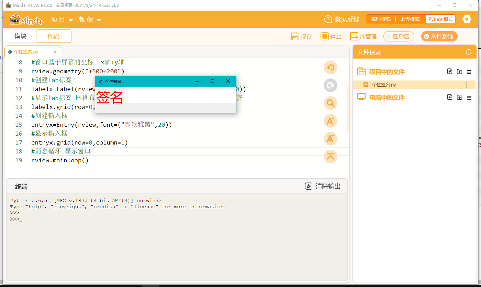Toggle the 文件系统 panel
The height and width of the screenshot is (287, 481).
439,36
